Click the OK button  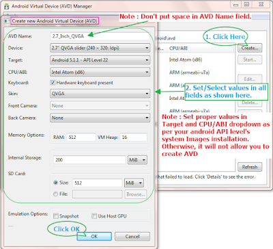click(94, 237)
